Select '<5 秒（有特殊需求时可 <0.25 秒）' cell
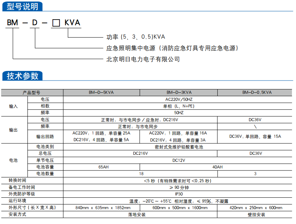 point(178,181)
